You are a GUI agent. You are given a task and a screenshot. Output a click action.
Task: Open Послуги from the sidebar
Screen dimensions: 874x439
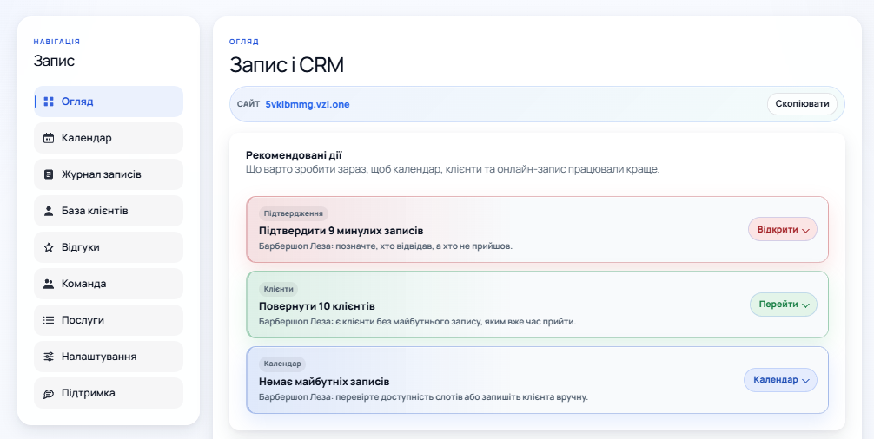click(x=109, y=320)
